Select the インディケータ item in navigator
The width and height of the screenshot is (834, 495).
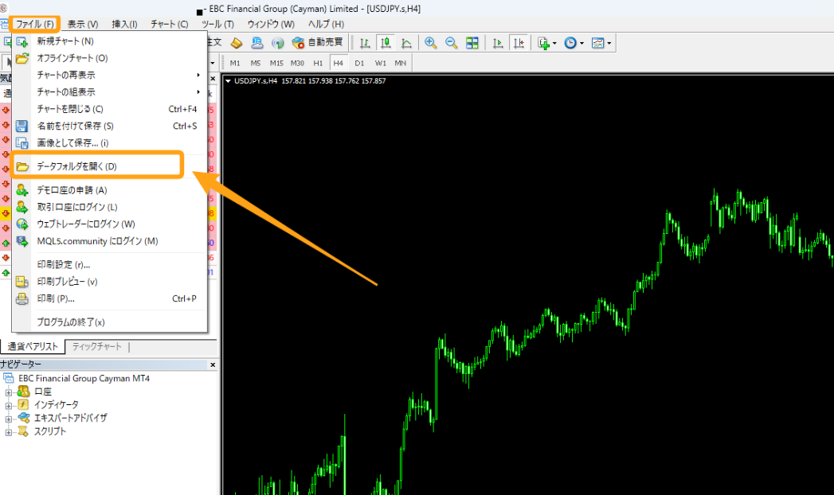57,405
